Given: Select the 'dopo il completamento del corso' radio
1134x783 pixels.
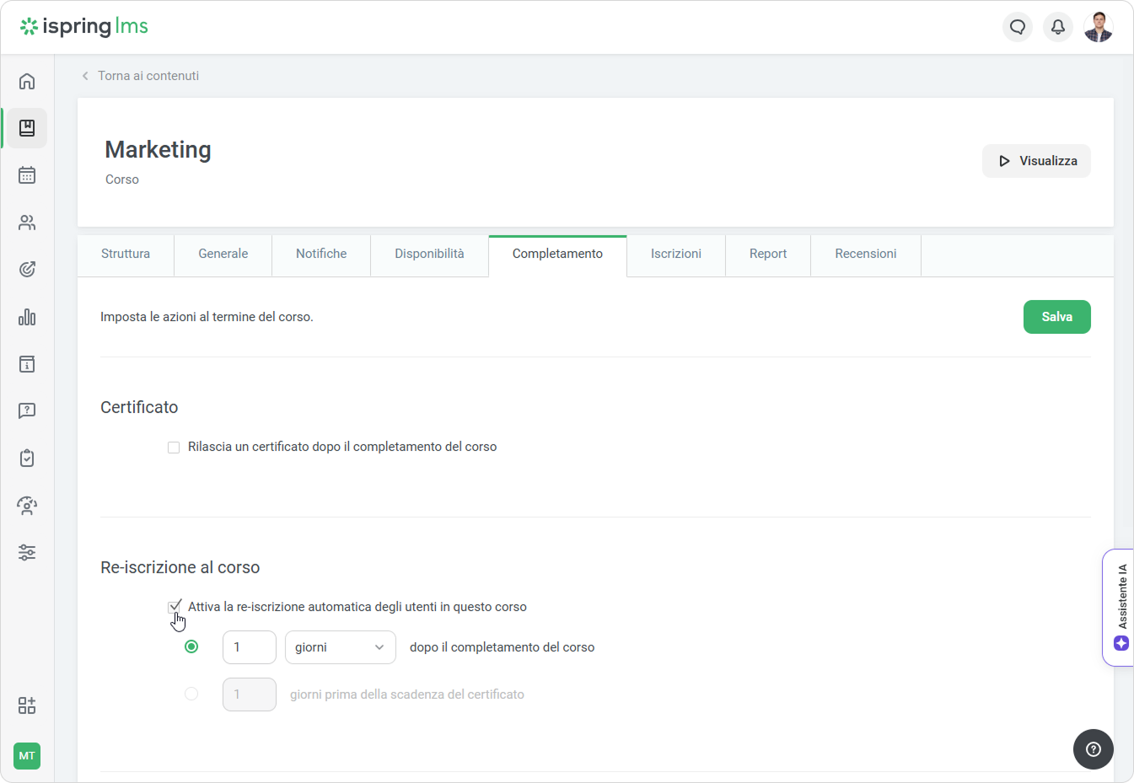Looking at the screenshot, I should tap(191, 646).
